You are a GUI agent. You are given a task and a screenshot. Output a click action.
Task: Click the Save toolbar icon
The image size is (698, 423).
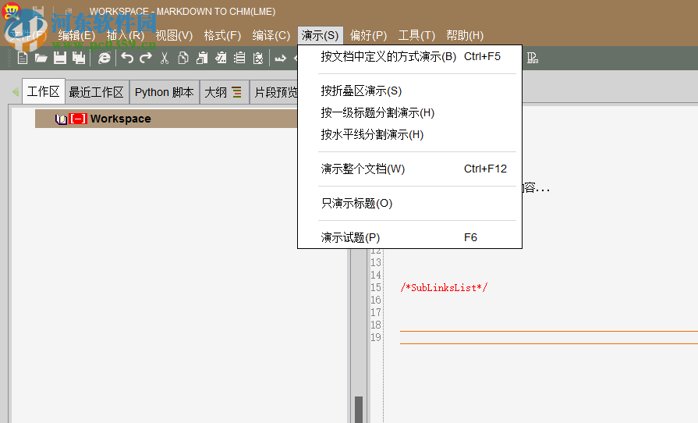(x=59, y=58)
